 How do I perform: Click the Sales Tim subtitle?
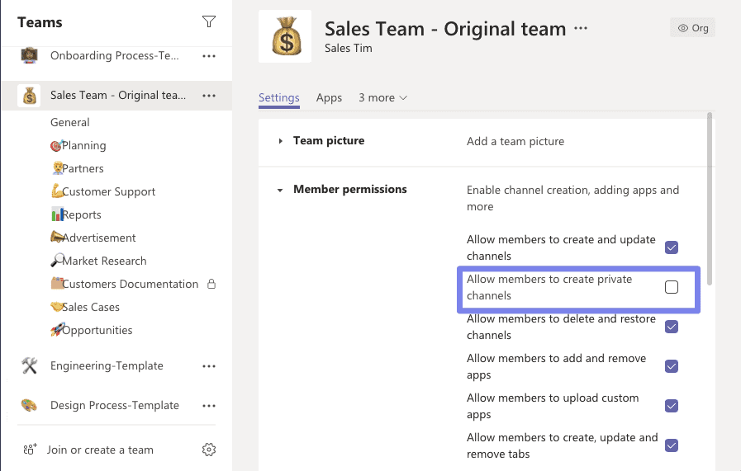pyautogui.click(x=349, y=48)
